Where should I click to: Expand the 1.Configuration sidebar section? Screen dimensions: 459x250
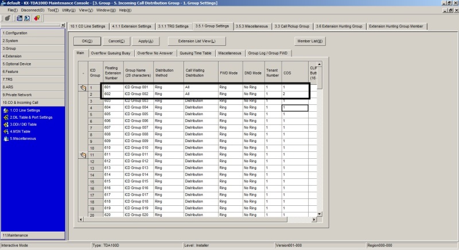(x=33, y=33)
